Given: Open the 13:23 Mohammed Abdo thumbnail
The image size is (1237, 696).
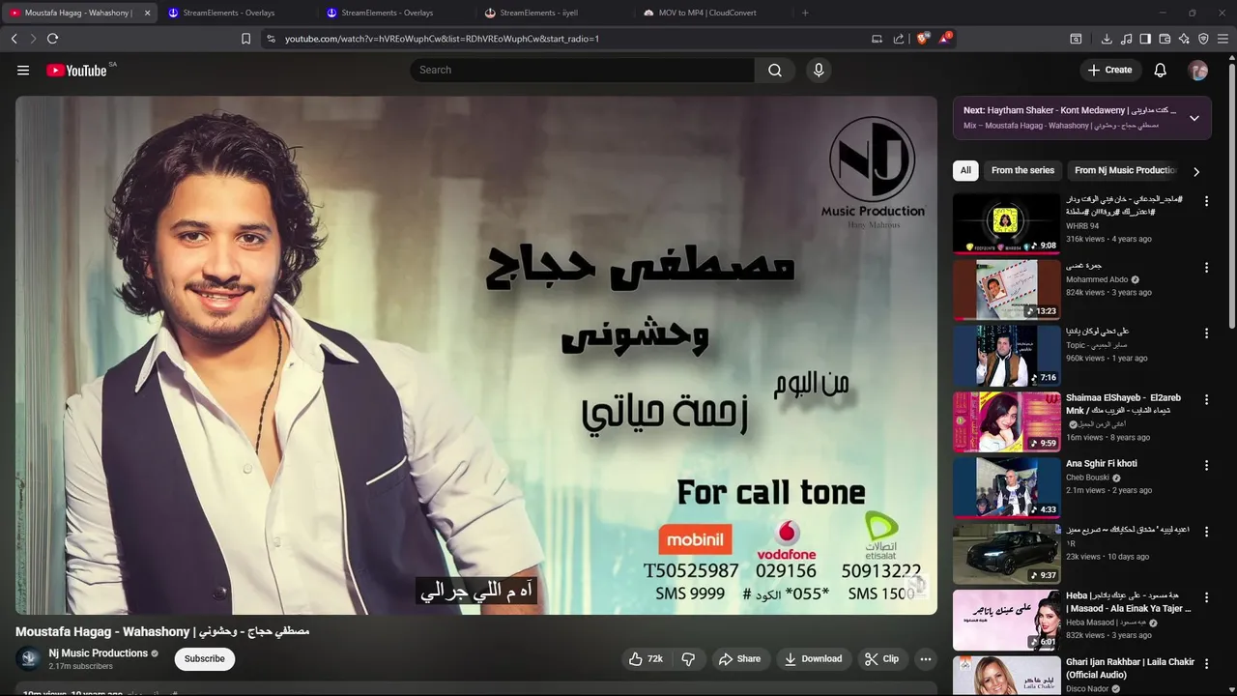Looking at the screenshot, I should click(x=1006, y=289).
